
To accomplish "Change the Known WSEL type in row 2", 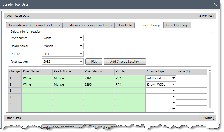I will click(161, 84).
